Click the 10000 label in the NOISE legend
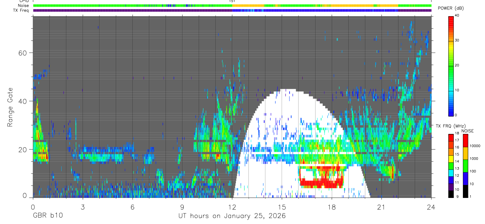Image resolution: width=485 pixels, height=224 pixels. coord(475,146)
